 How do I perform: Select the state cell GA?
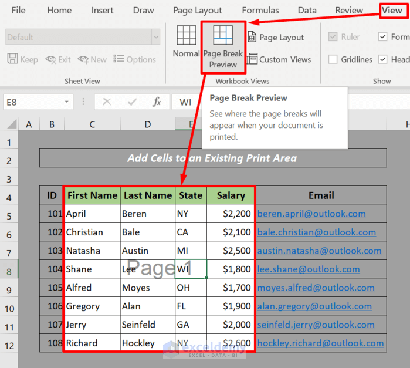click(191, 325)
